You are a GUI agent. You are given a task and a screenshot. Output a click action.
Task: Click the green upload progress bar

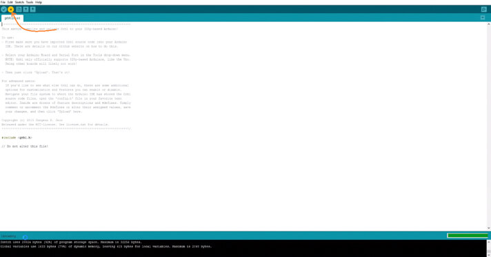tap(468, 236)
